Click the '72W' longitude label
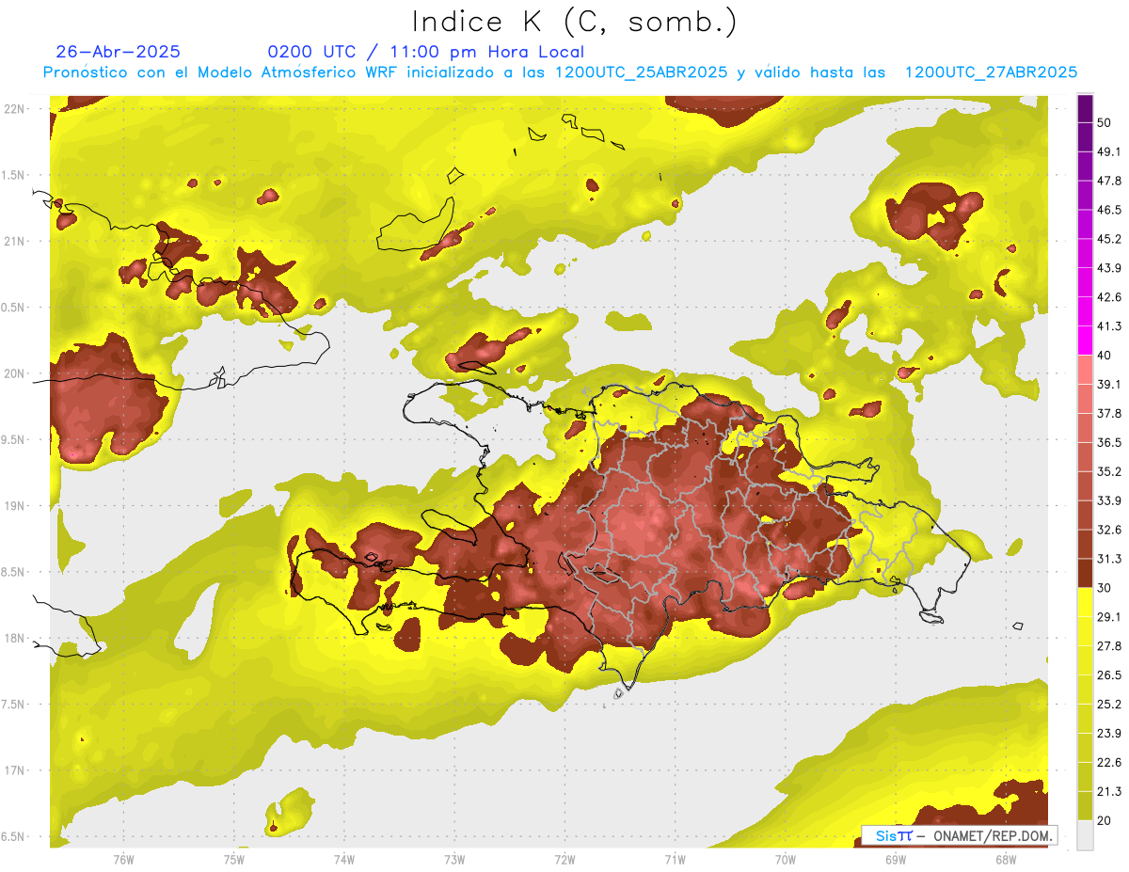This screenshot has height=872, width=1129. [564, 860]
